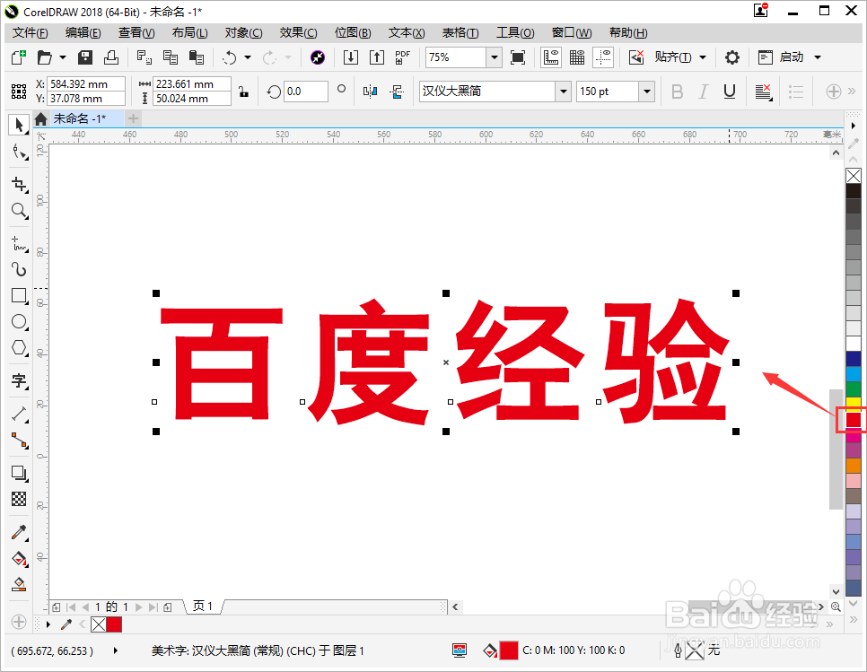Image resolution: width=867 pixels, height=672 pixels.
Task: Select the Connector tool
Action: 20,441
